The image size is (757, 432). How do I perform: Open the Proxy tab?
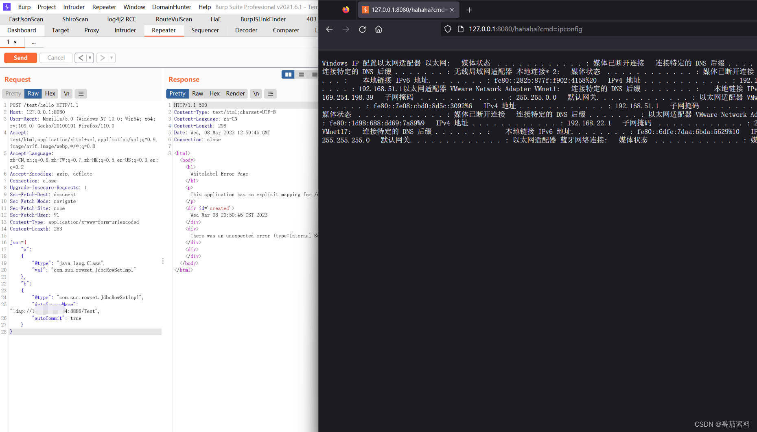(92, 30)
